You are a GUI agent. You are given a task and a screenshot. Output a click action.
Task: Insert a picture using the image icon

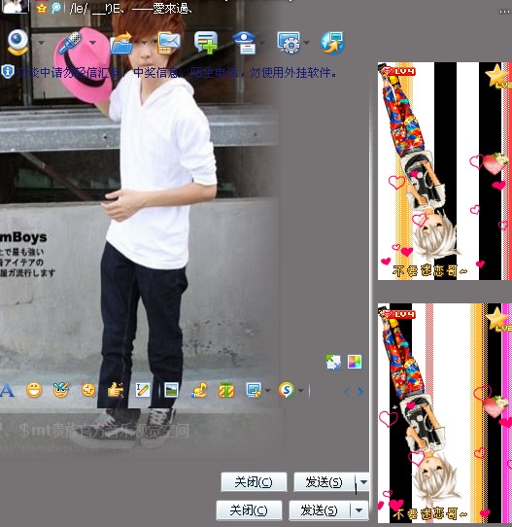[171, 390]
